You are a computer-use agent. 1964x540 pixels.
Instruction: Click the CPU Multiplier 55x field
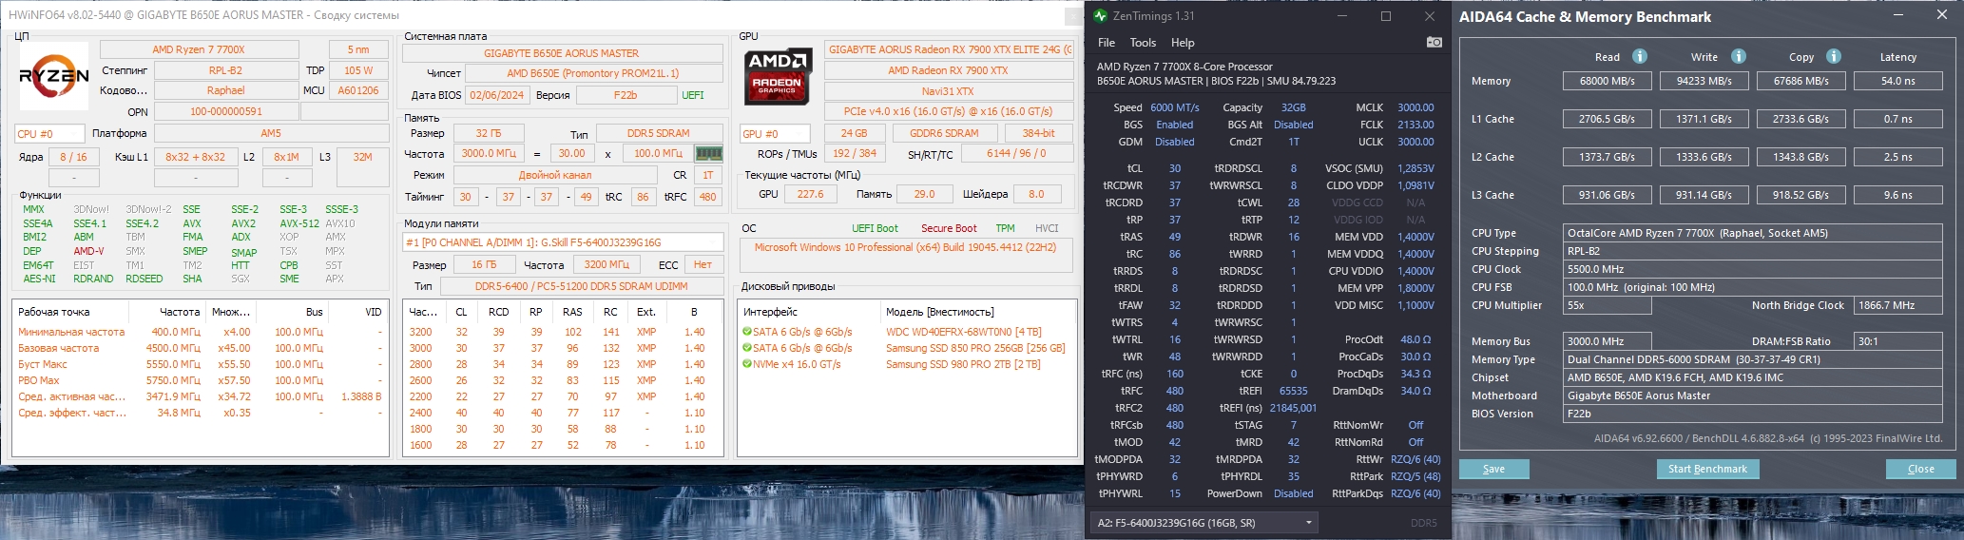click(x=1608, y=305)
